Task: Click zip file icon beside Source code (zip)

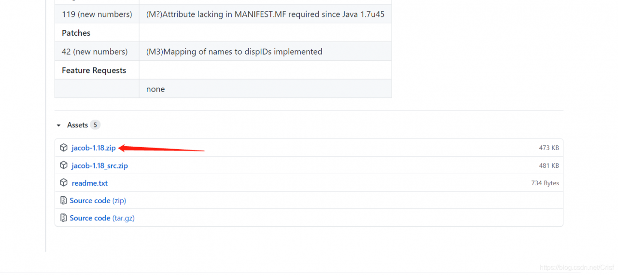Action: point(63,200)
